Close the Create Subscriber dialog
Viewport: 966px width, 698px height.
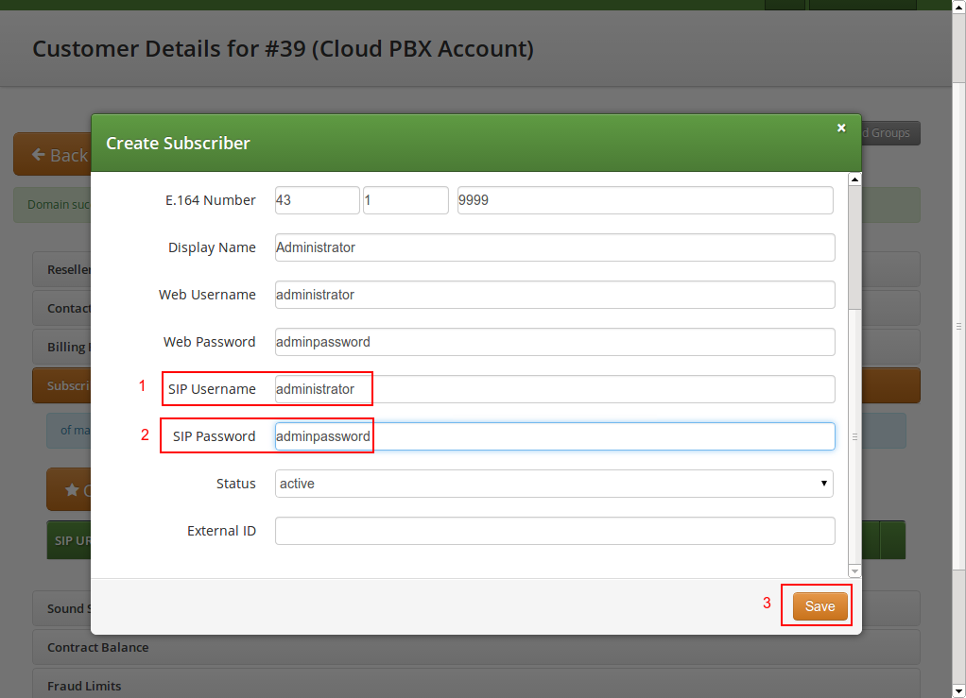click(x=840, y=128)
